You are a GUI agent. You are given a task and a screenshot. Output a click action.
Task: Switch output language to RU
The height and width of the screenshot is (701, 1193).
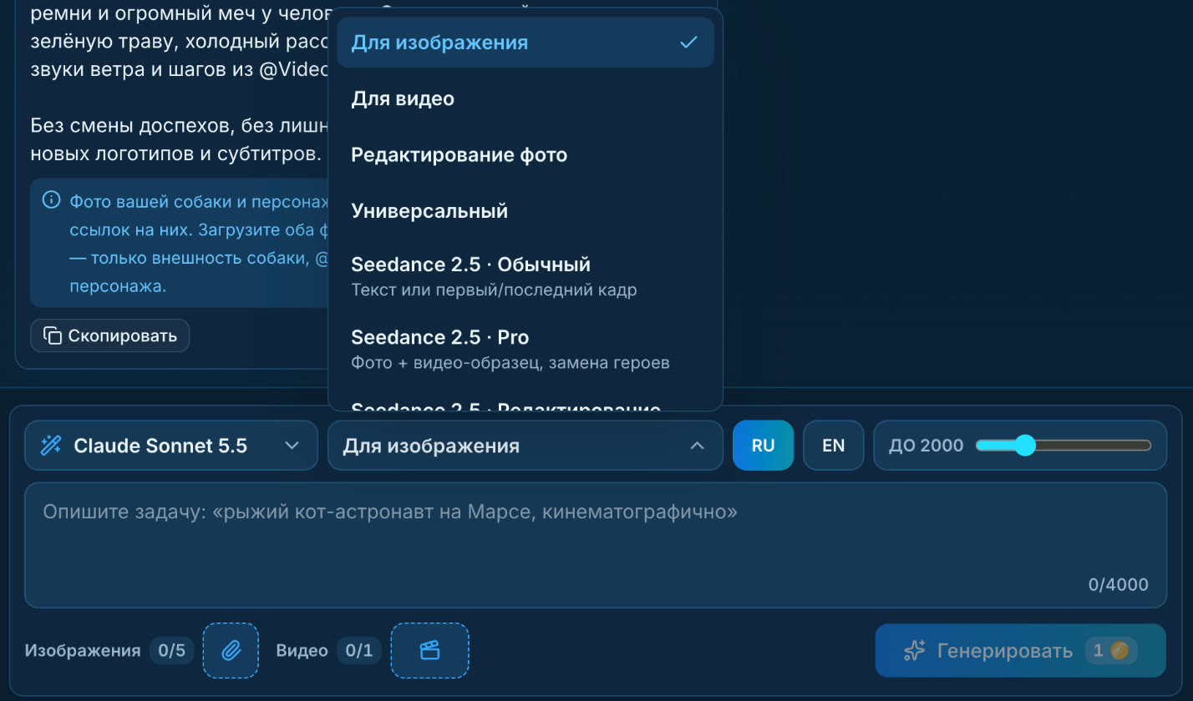(763, 445)
